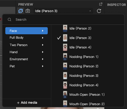This screenshot has height=109, width=127.
Task: Open the Idle (Person 3) dropdown
Action: (63, 11)
